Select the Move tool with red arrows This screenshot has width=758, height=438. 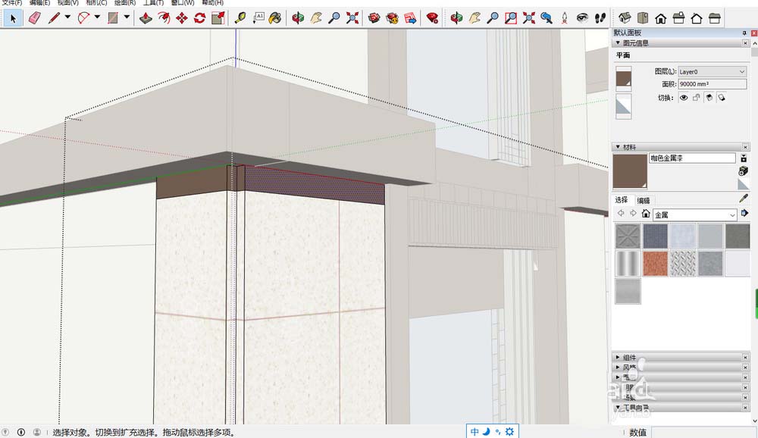[x=182, y=18]
